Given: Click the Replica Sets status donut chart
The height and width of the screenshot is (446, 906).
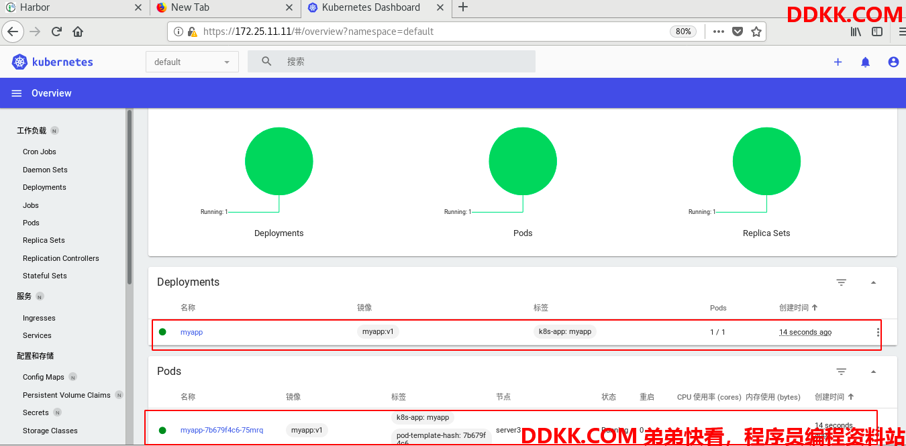Looking at the screenshot, I should [766, 162].
